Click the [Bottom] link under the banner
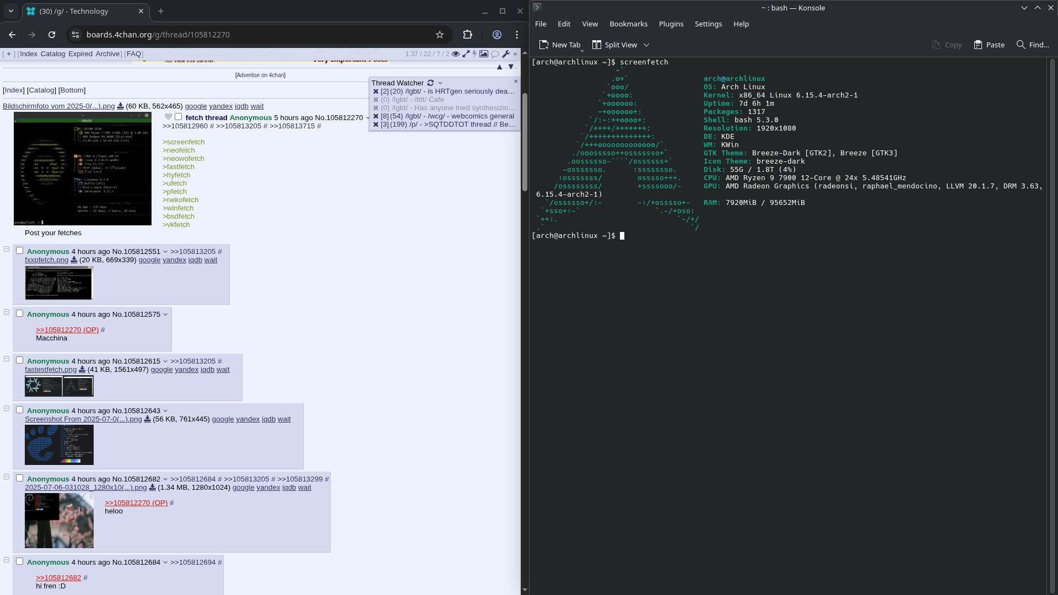The height and width of the screenshot is (595, 1058). pos(72,90)
